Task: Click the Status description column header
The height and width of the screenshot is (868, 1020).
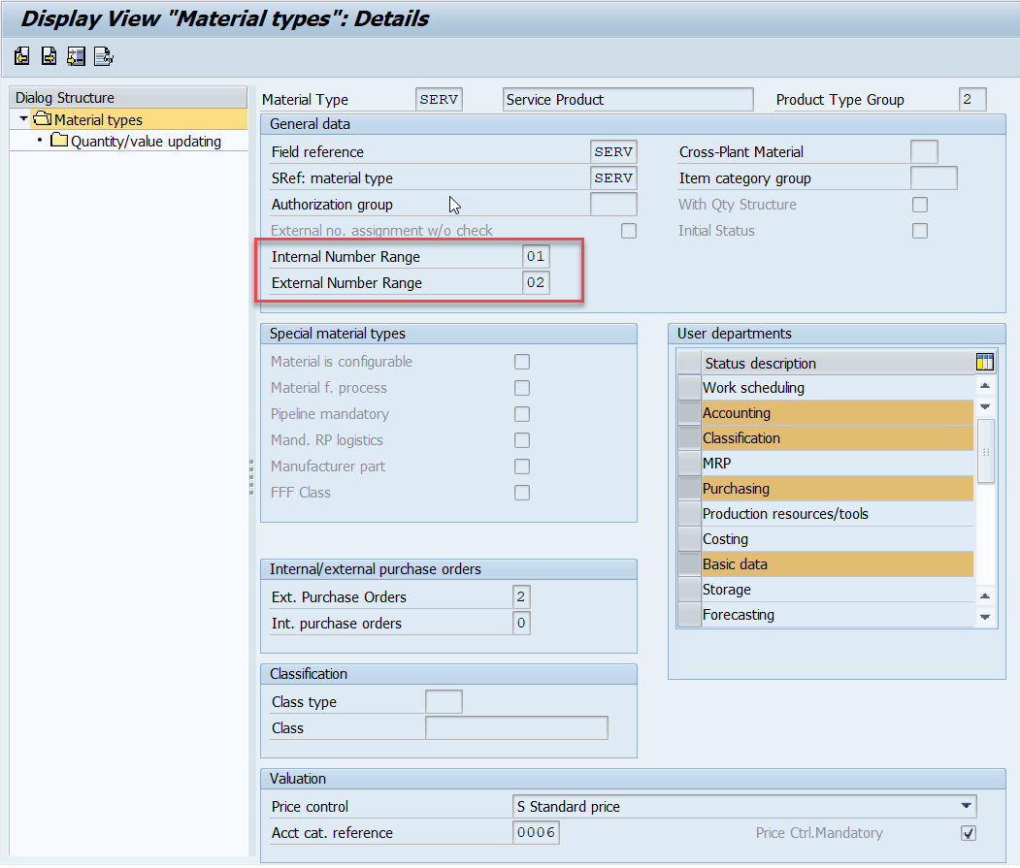Action: coord(835,363)
